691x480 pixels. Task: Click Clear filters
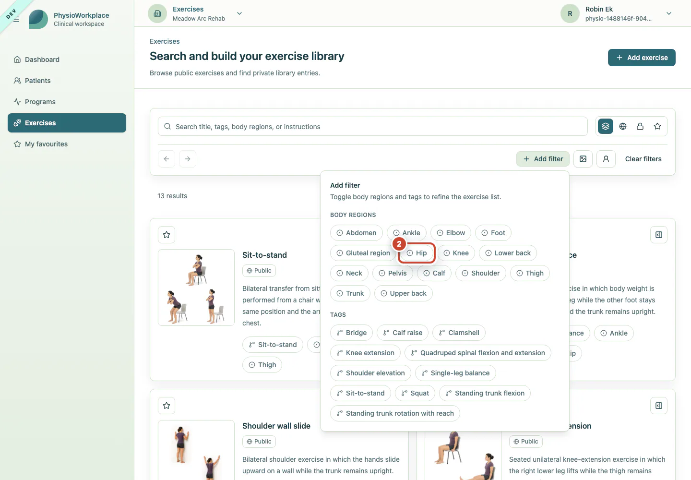pyautogui.click(x=643, y=159)
